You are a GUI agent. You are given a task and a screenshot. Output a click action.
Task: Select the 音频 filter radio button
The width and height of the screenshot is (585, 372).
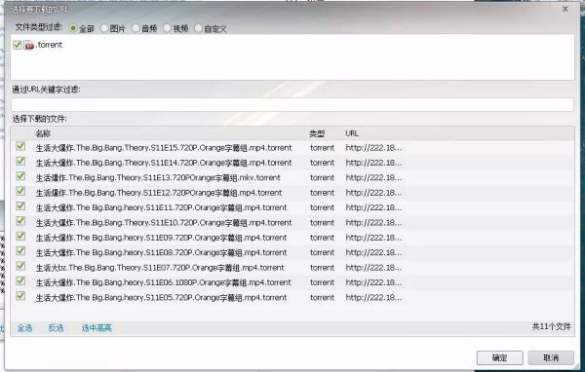[x=136, y=28]
